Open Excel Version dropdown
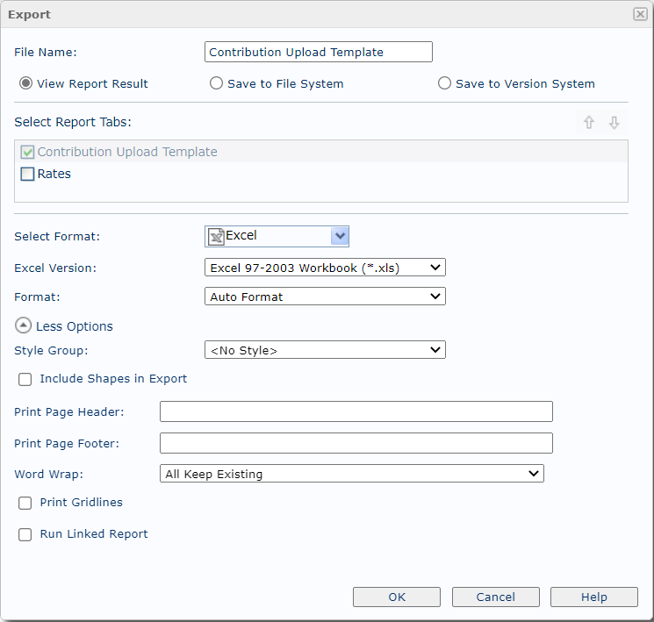654x622 pixels. [x=325, y=268]
